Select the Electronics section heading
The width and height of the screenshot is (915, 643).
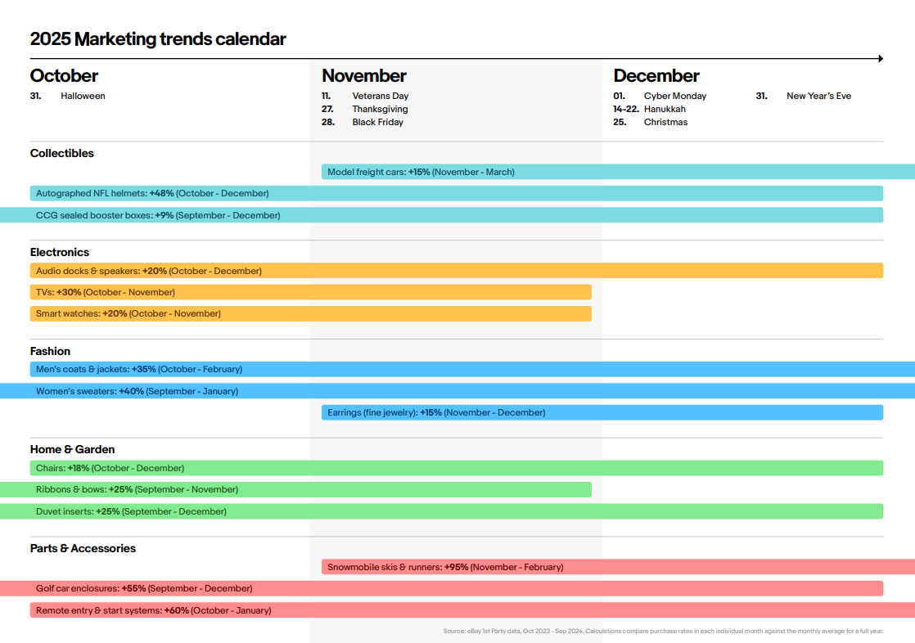60,252
